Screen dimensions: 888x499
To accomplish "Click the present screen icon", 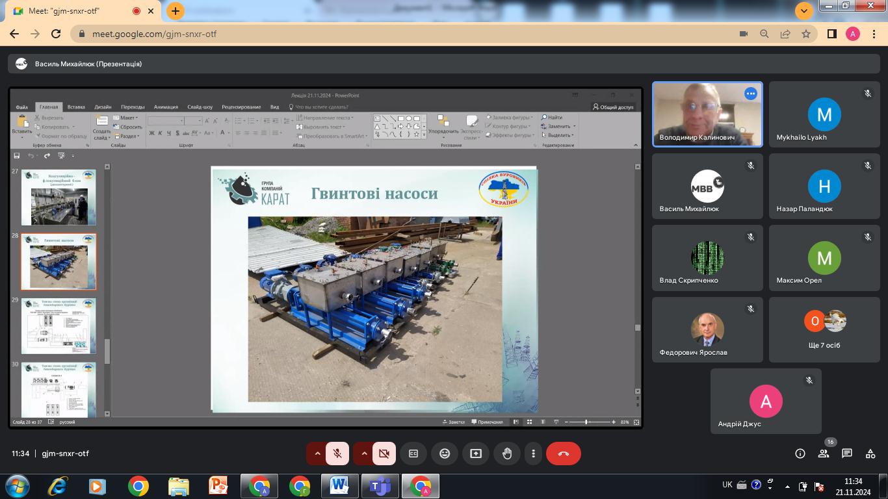I will coord(476,454).
